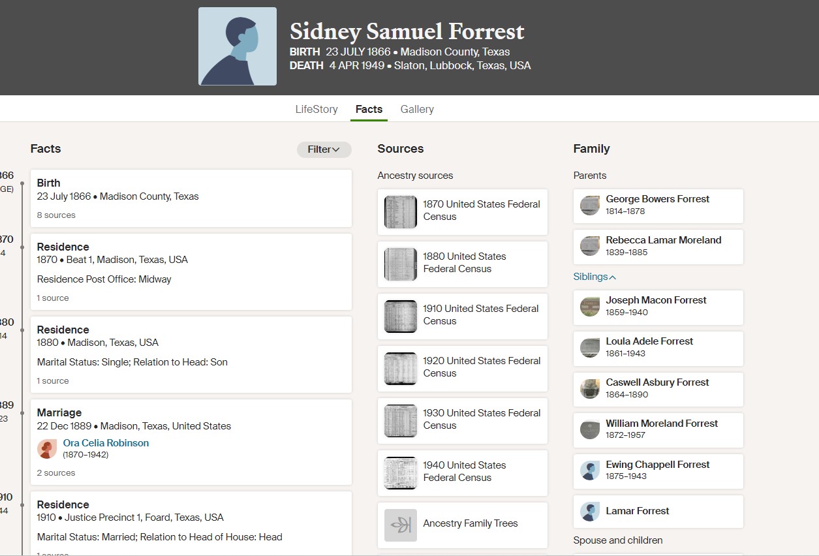The width and height of the screenshot is (819, 556).
Task: Open the 1940 census record thumbnail
Action: point(401,473)
